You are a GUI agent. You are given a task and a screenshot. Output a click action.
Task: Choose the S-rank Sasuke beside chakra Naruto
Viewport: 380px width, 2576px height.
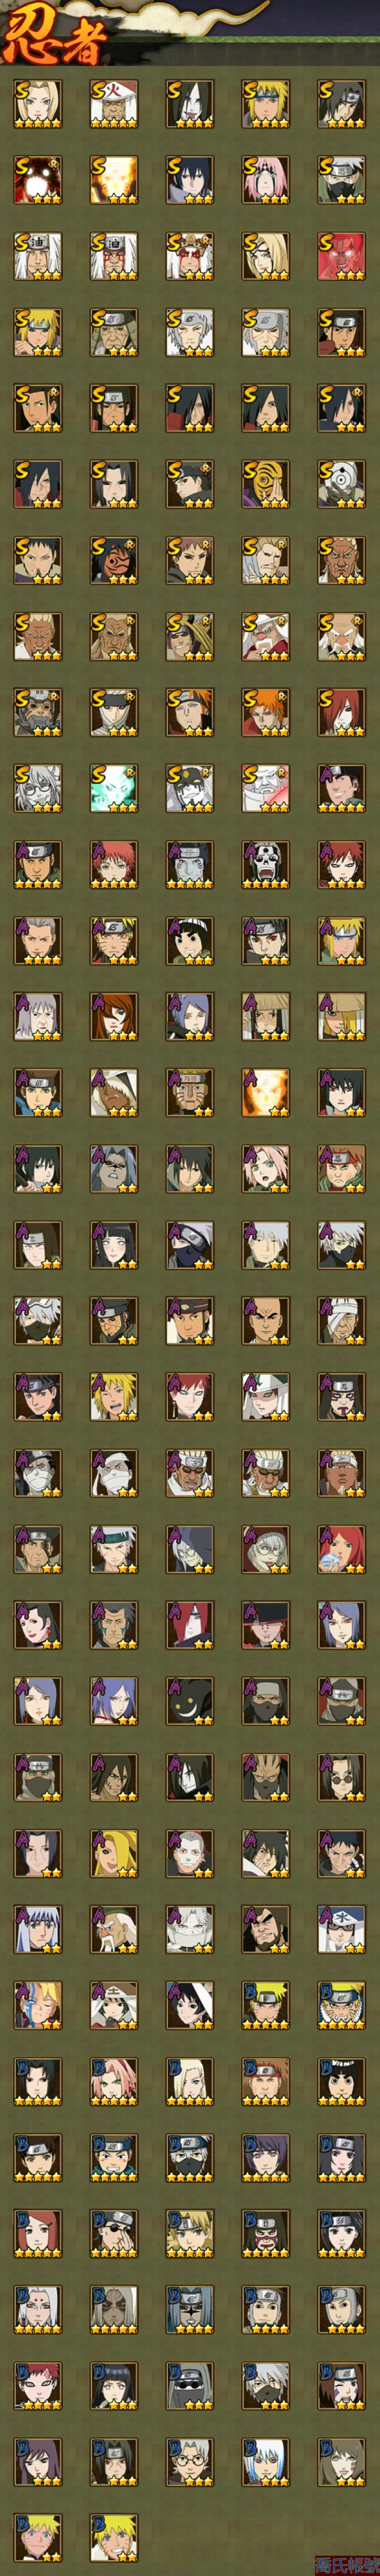(x=189, y=179)
